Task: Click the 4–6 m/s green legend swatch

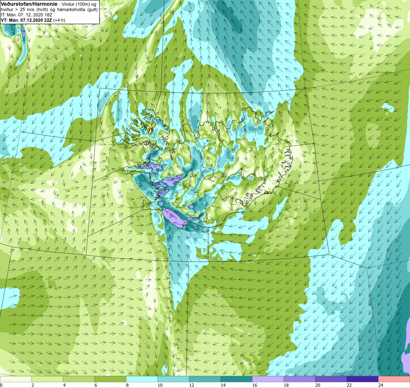Action: click(x=79, y=379)
